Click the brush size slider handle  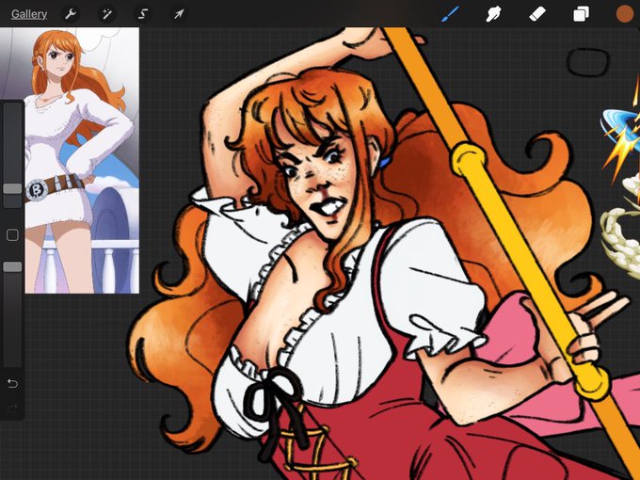click(x=12, y=188)
